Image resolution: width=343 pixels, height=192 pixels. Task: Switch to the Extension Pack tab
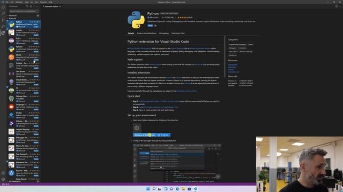178,33
